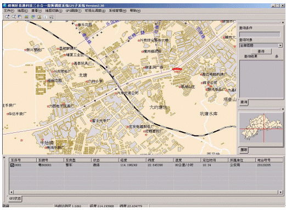Open the query object dropdown arrow
The image size is (286, 210).
[x=281, y=45]
